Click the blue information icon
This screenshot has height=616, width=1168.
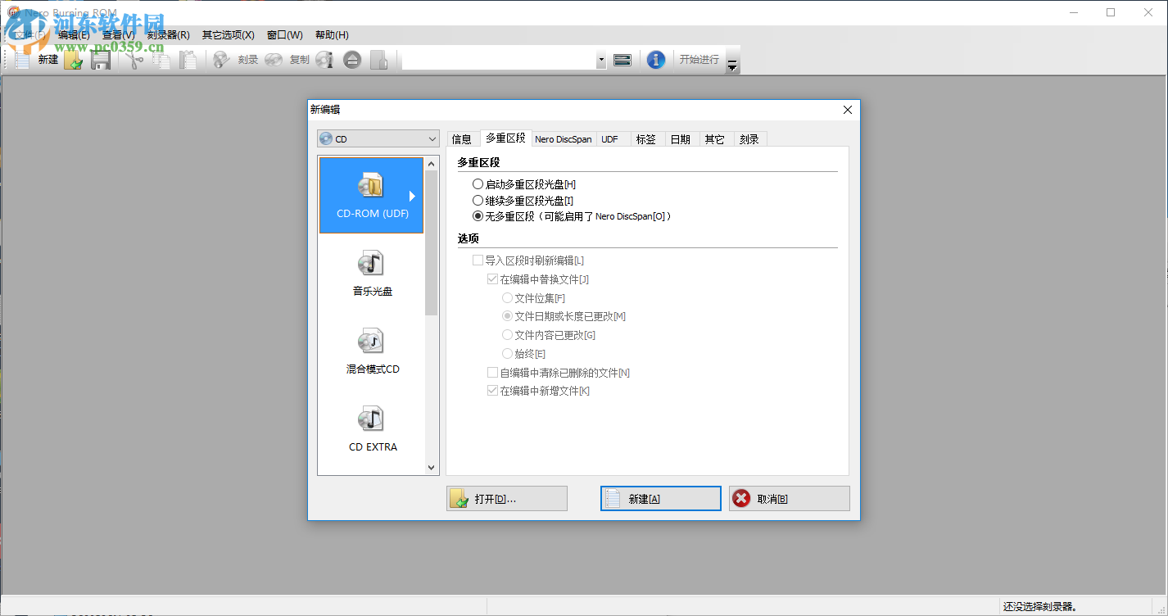click(x=655, y=60)
